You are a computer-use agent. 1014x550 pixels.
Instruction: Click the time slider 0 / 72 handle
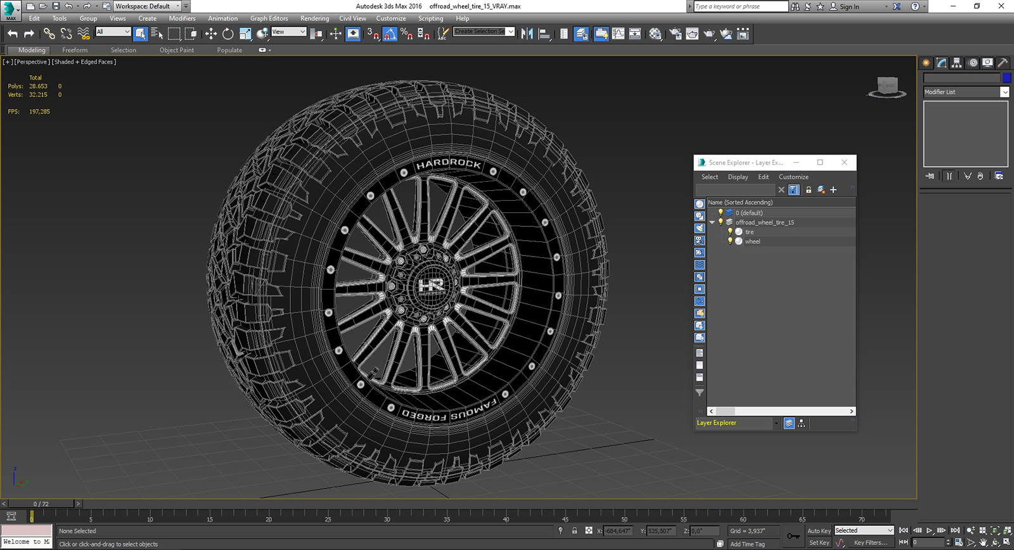(x=41, y=504)
